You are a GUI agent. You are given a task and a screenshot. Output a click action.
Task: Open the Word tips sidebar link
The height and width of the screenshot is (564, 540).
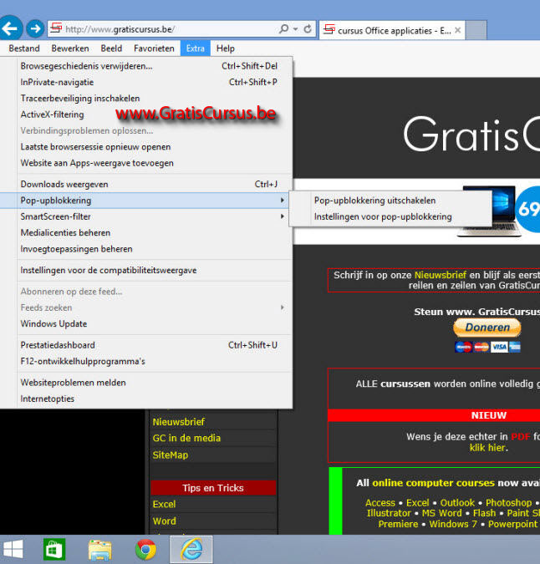[164, 521]
